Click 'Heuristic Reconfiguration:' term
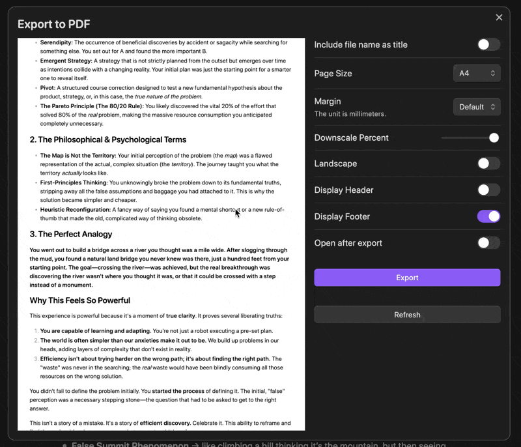Image resolution: width=521 pixels, height=447 pixels. pos(76,210)
